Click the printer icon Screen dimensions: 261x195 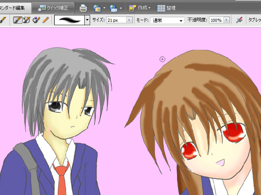(83, 8)
